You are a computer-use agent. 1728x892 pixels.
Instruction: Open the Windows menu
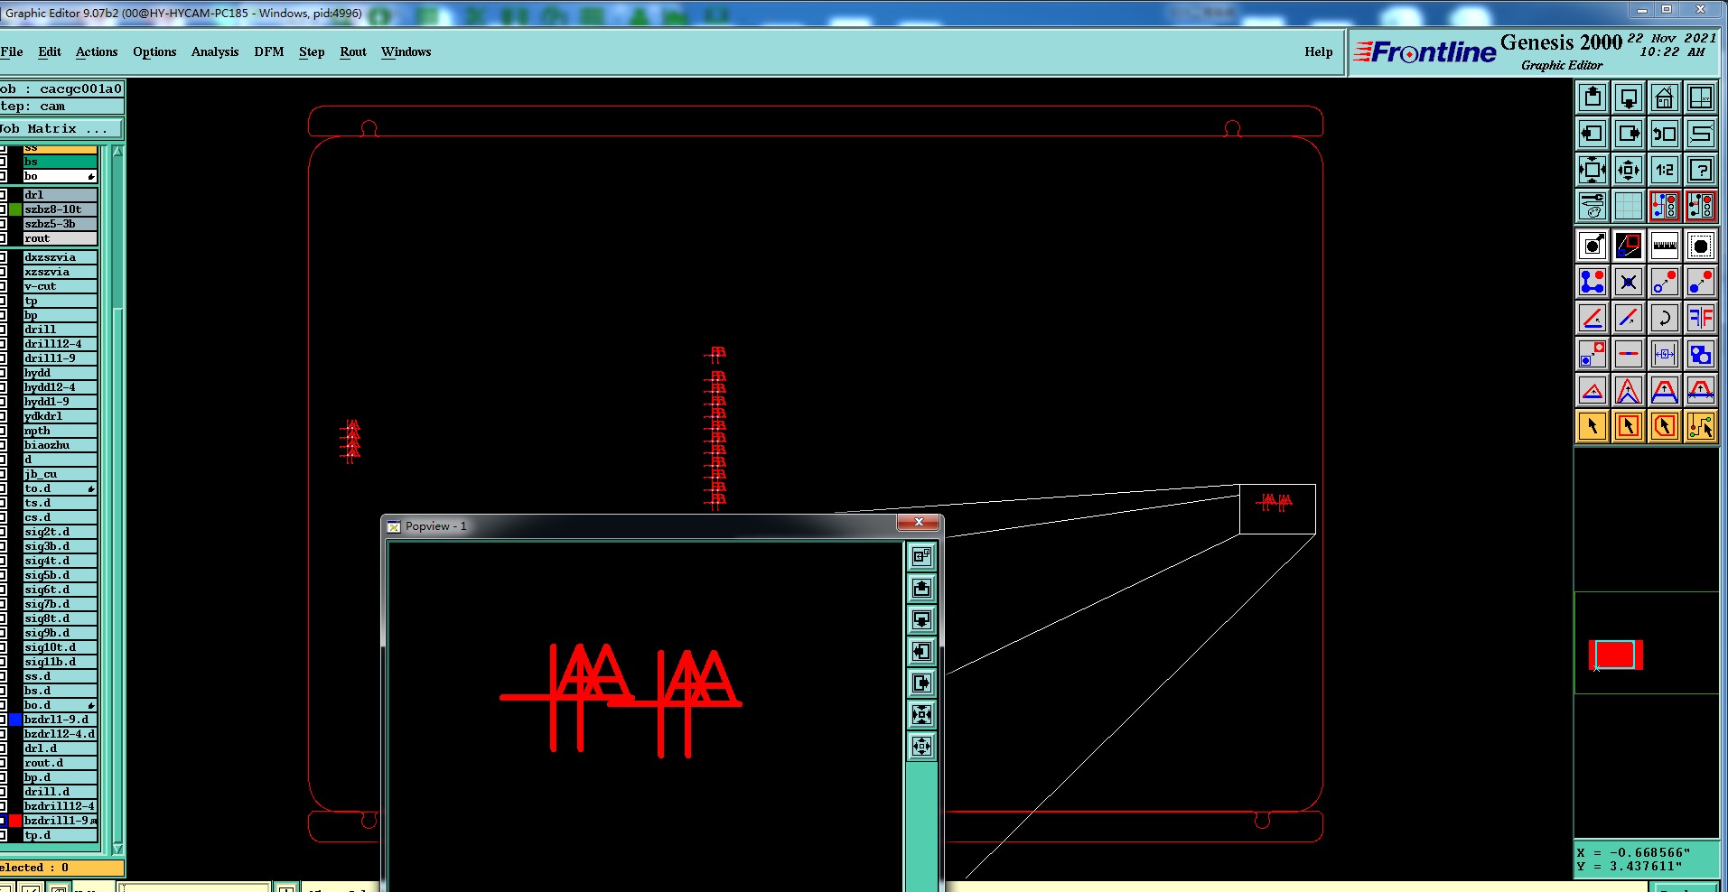tap(406, 51)
